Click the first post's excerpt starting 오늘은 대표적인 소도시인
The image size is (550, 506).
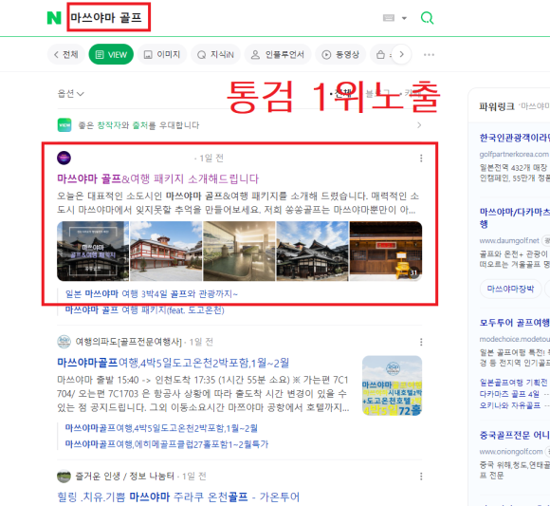[x=238, y=202]
